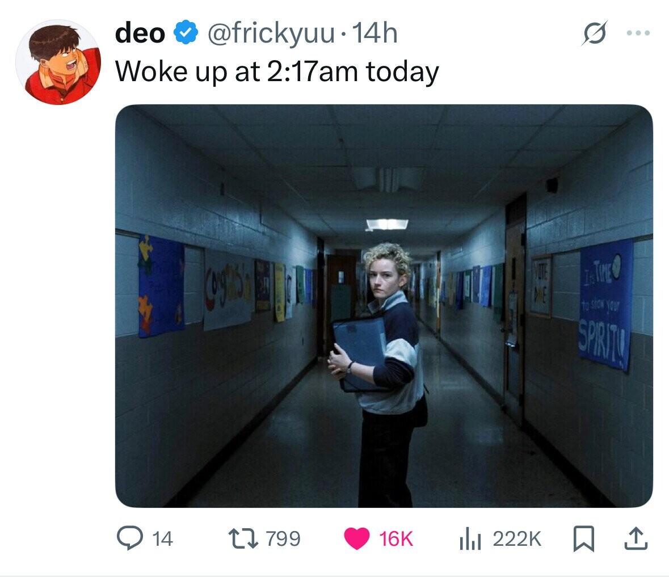This screenshot has height=577, width=669.
Task: Open deo's anime profile avatar
Action: tap(58, 62)
